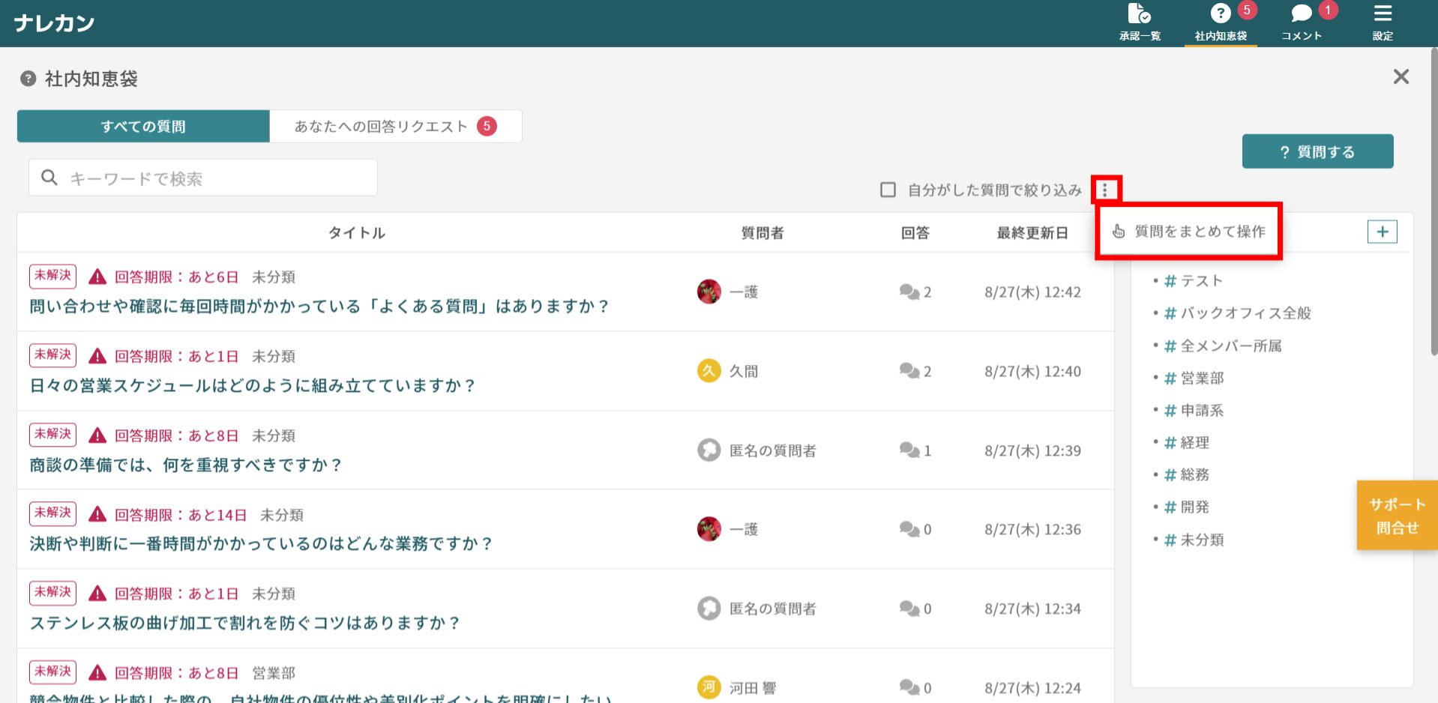Click the help icon beside 社内知恵袋 heading
The image size is (1438, 703).
(x=28, y=79)
